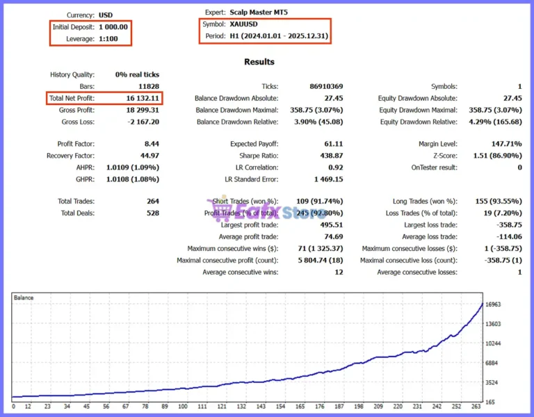Select Total Net Profit value 16 132.11

coord(143,99)
